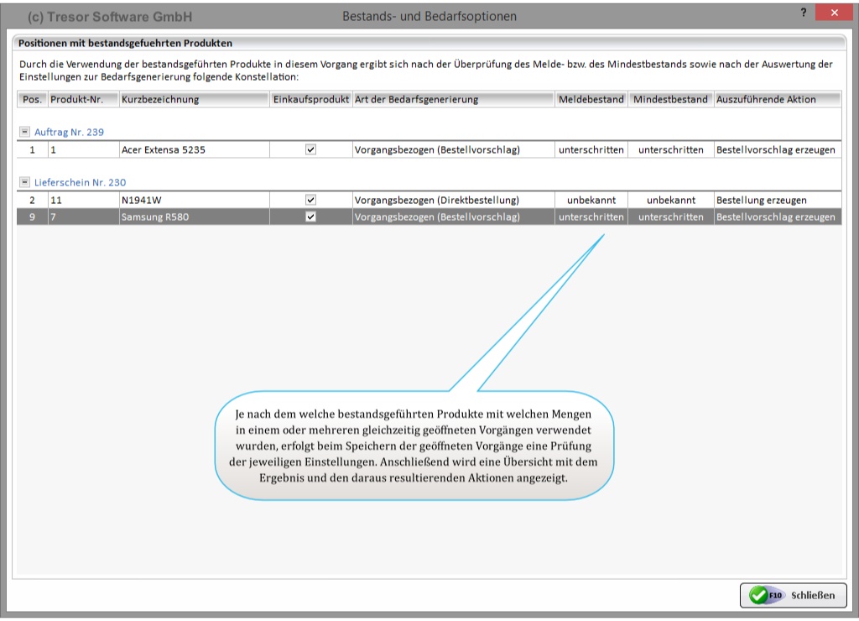Click the Mindestbestand column header
The image size is (859, 621).
pyautogui.click(x=670, y=99)
